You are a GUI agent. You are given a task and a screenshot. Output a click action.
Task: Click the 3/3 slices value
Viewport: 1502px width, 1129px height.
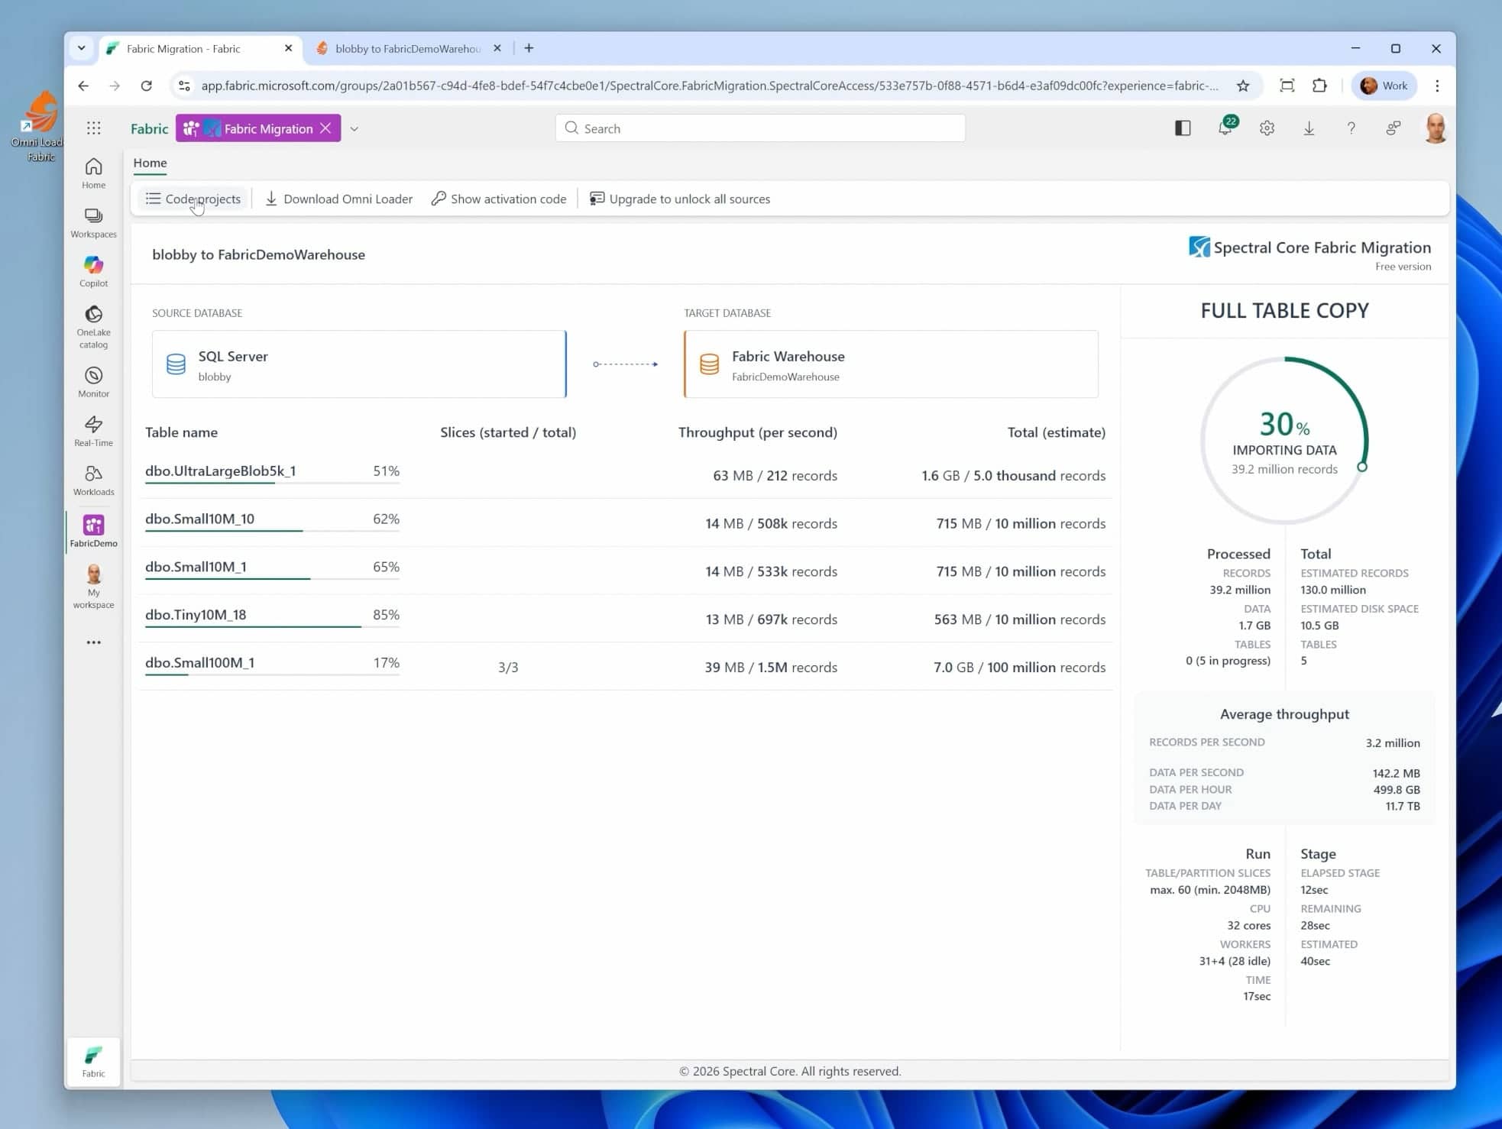(x=508, y=668)
